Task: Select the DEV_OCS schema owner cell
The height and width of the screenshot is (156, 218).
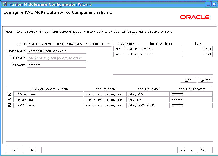Action: 148,94
